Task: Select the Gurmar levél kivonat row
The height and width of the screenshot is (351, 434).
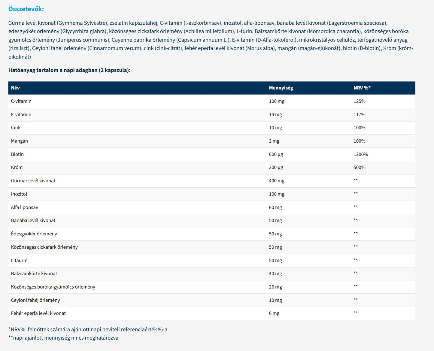Action: click(x=33, y=181)
